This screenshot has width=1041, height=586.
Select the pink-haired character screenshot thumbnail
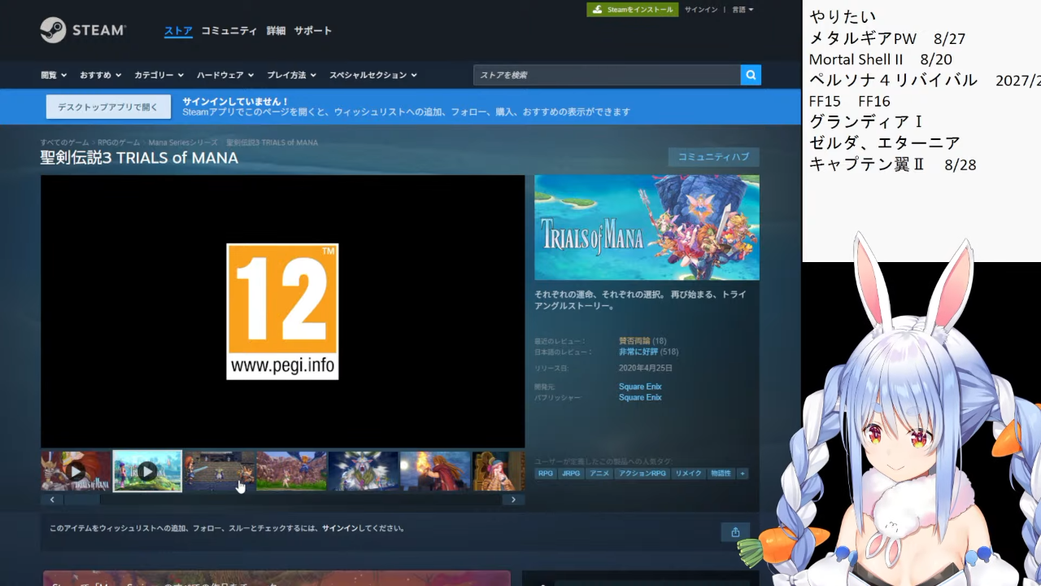click(x=499, y=471)
